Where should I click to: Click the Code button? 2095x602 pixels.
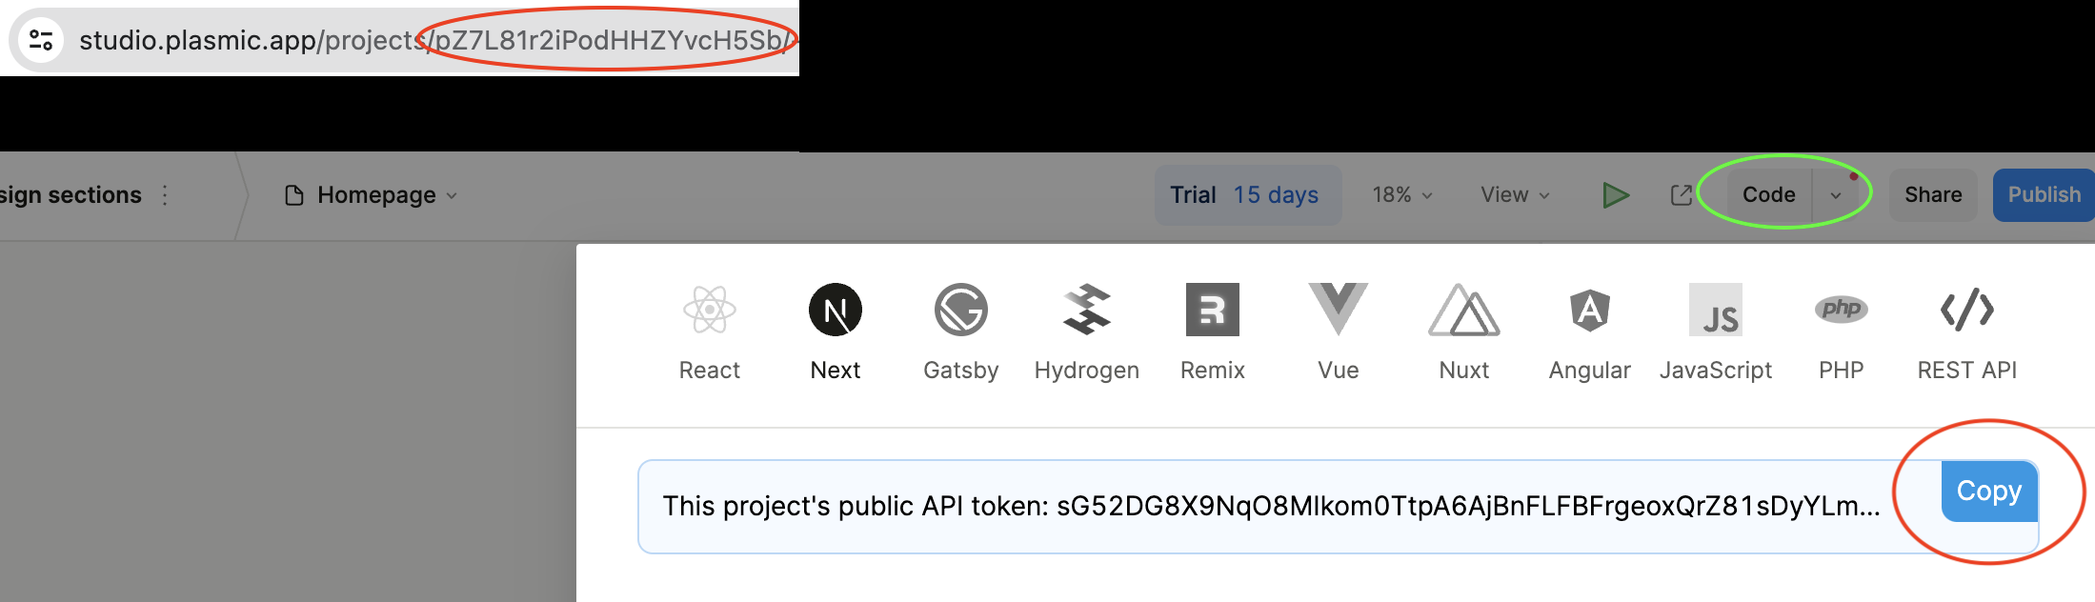click(1768, 195)
